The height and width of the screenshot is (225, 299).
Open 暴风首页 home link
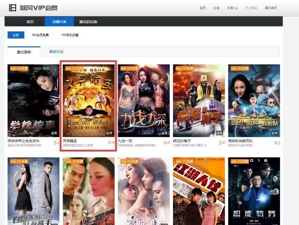271,8
